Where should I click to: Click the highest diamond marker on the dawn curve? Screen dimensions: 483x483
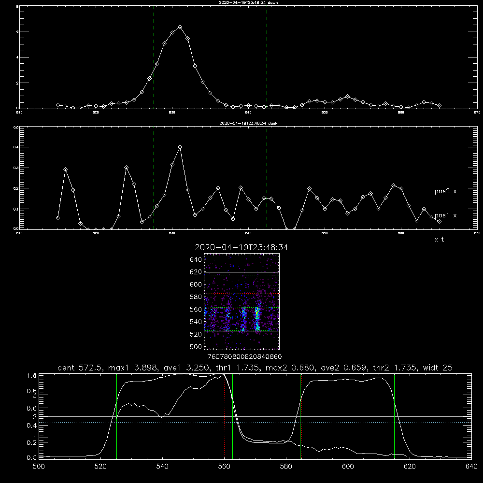[180, 27]
